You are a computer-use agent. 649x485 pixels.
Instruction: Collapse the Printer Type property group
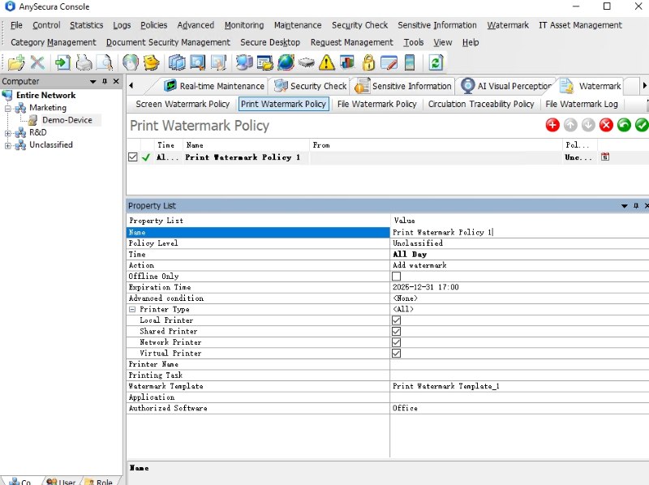[132, 310]
